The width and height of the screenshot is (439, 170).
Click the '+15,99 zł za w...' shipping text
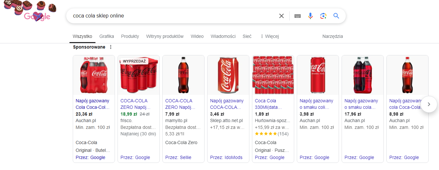click(272, 127)
